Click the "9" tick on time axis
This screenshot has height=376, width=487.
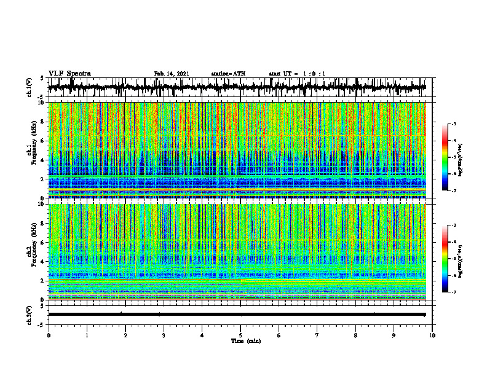click(x=394, y=335)
